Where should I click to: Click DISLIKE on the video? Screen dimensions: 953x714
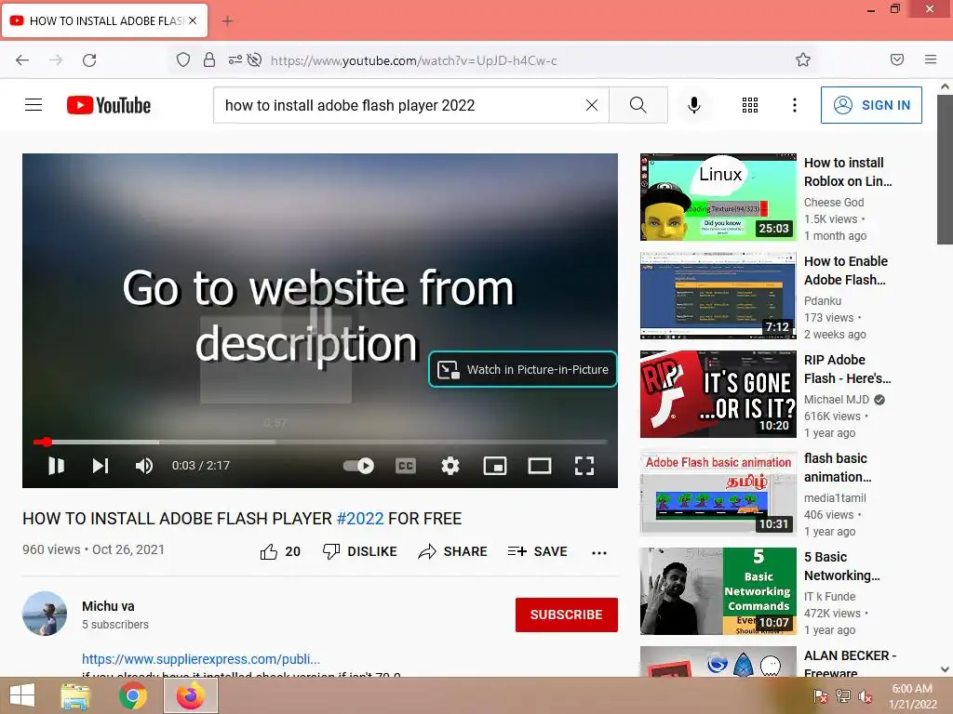(x=359, y=551)
